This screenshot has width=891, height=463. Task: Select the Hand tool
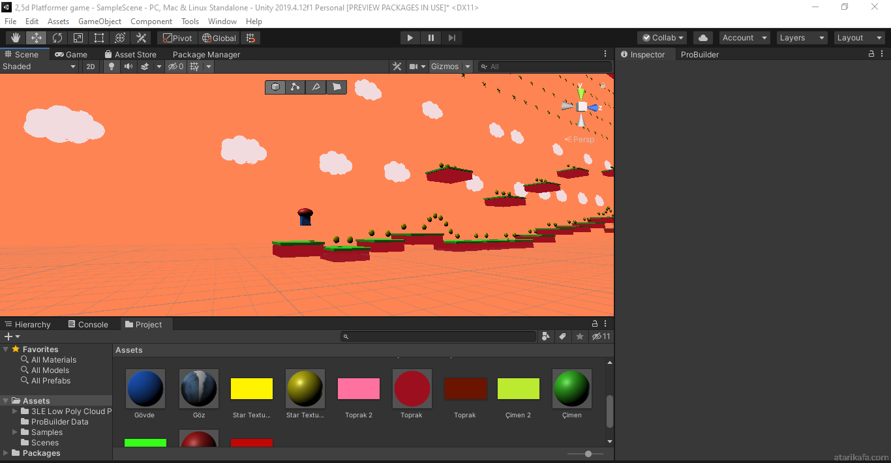pyautogui.click(x=16, y=38)
